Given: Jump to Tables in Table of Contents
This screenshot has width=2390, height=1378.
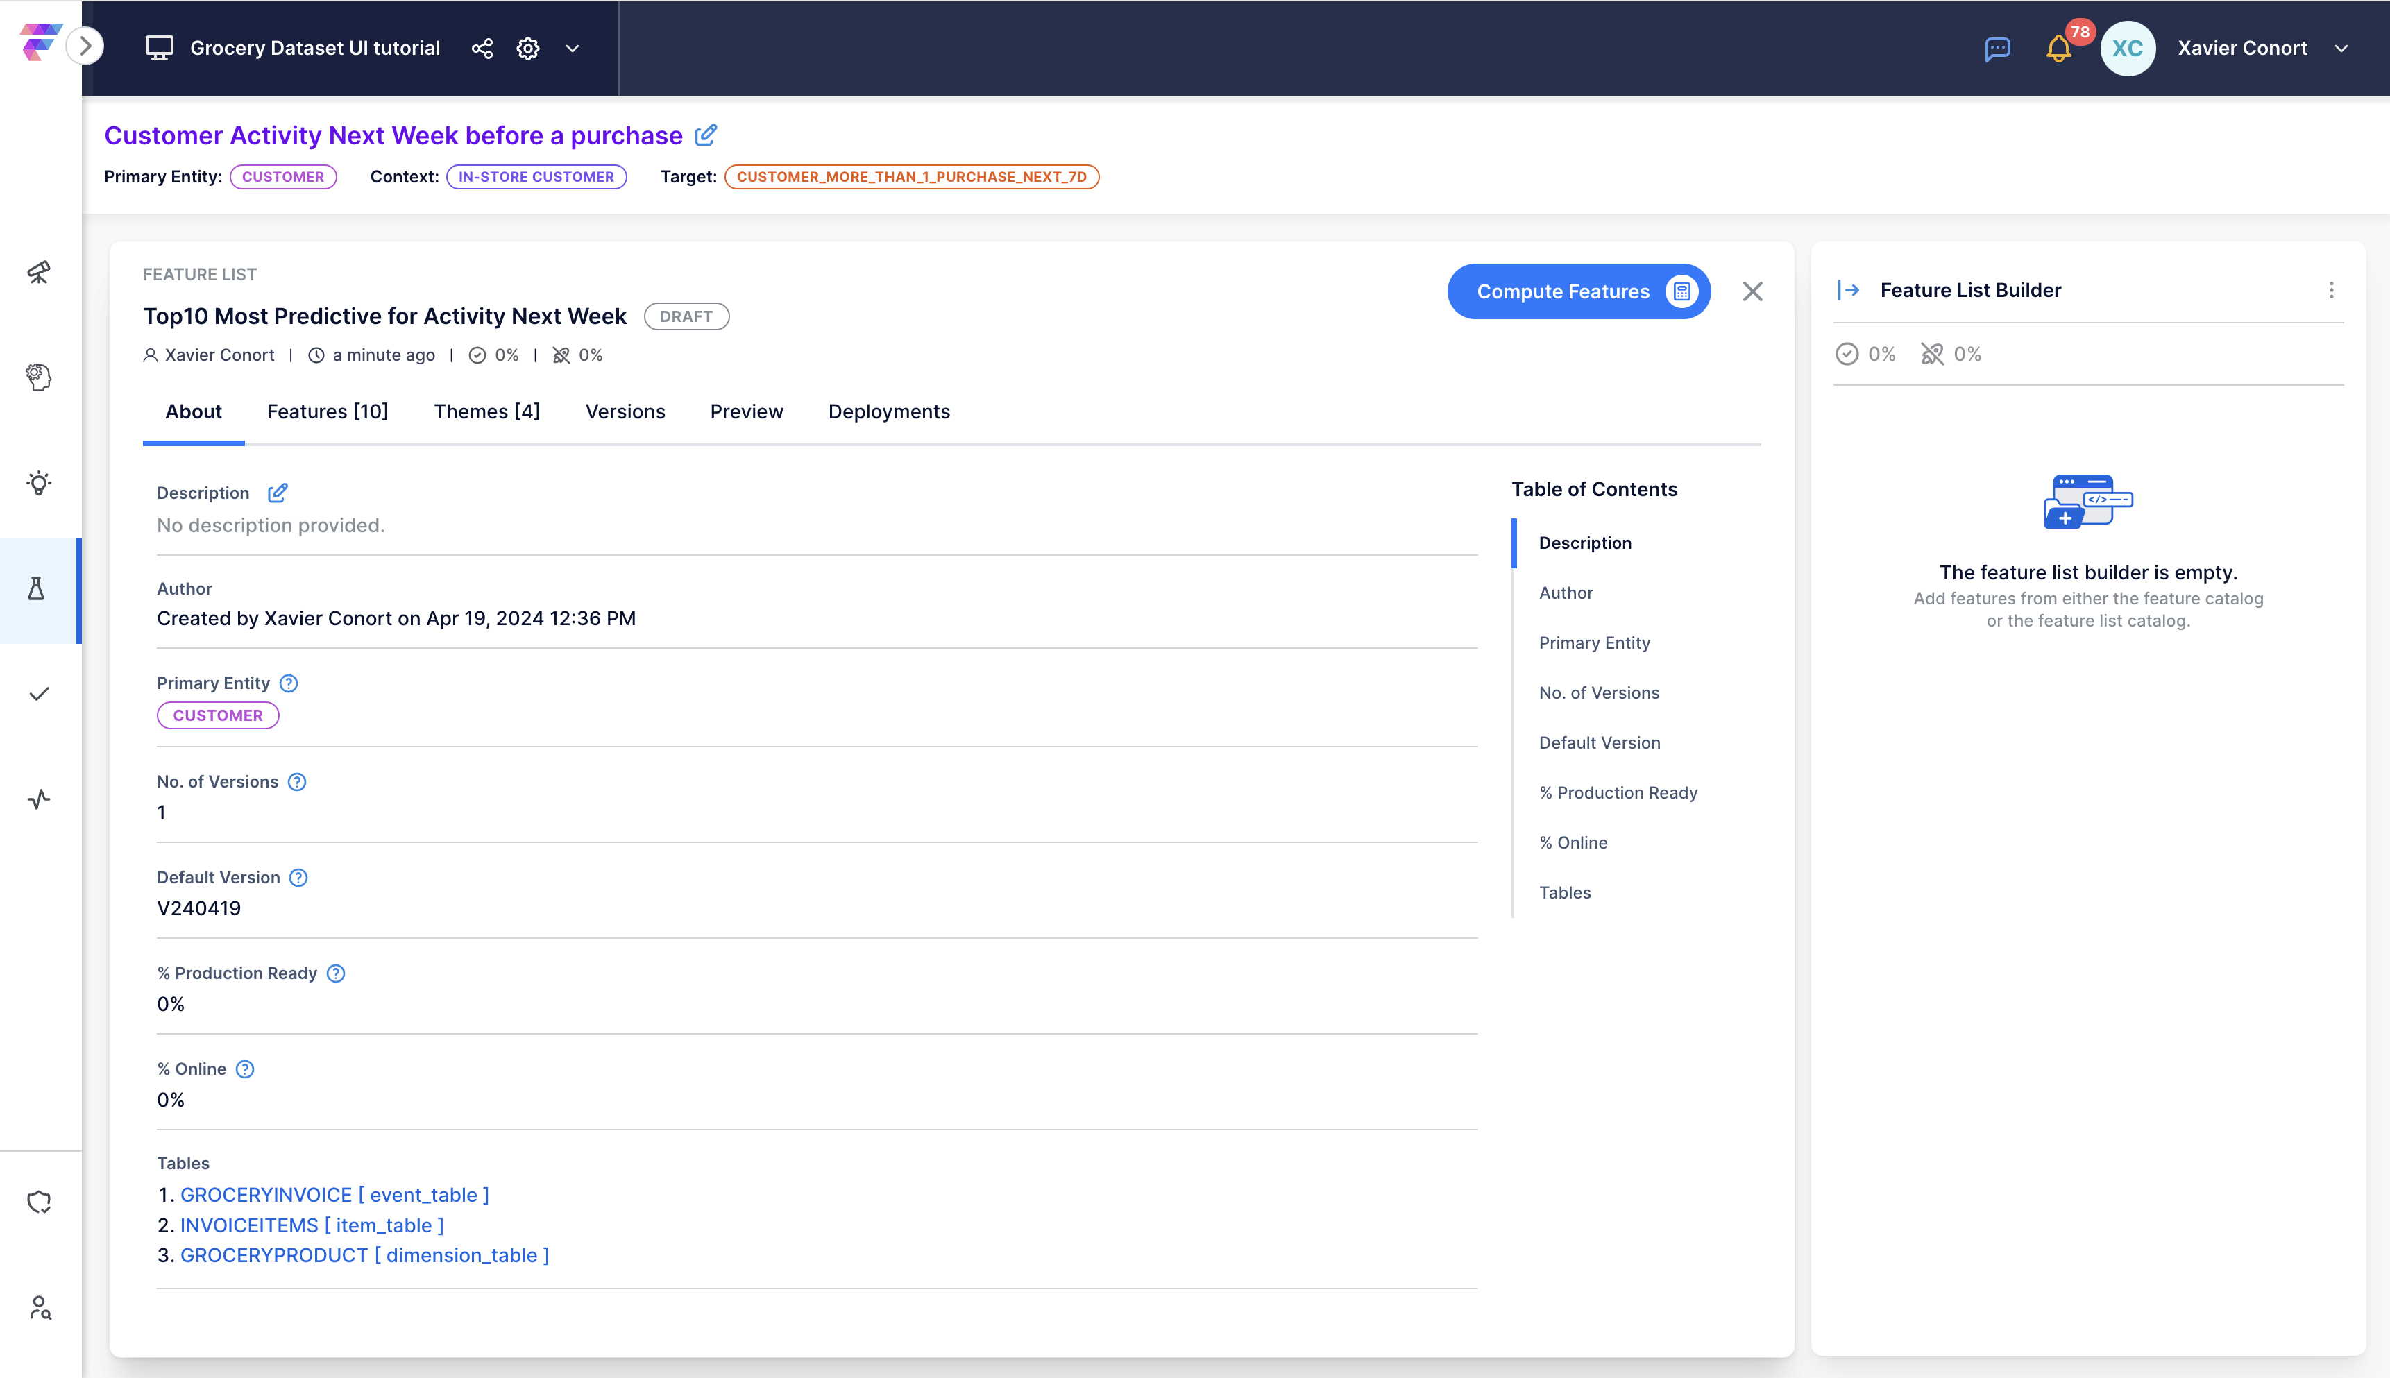Looking at the screenshot, I should pos(1565,892).
